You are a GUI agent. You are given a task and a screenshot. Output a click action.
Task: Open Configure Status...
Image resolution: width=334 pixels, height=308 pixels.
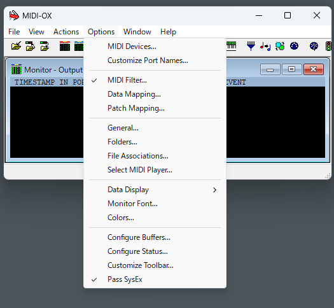pos(155,251)
